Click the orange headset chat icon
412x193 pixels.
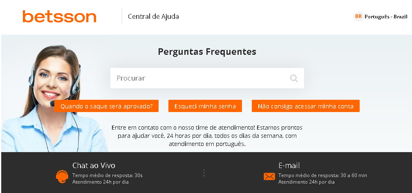(x=62, y=176)
